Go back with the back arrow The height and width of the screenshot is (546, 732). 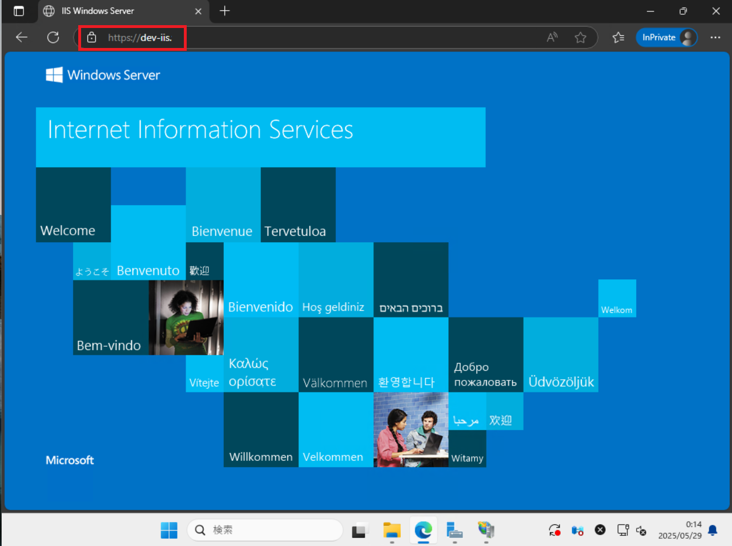[22, 38]
